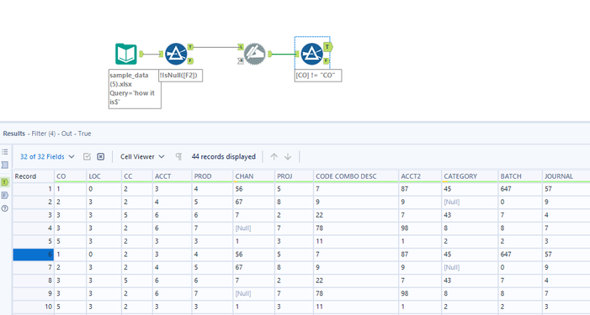Open the metadata icon in Results sidebar
This screenshot has height=315, width=590.
(x=5, y=165)
